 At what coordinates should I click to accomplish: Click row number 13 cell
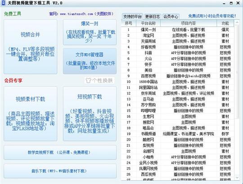click(128, 99)
